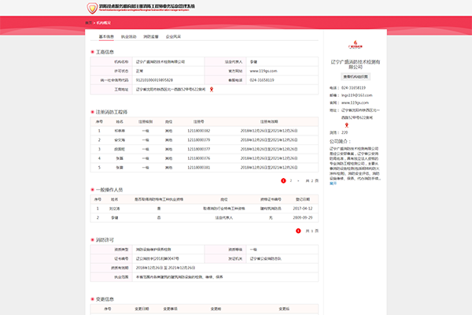This screenshot has width=472, height=315.
Task: Open the 基本信息 tab
Action: (106, 36)
